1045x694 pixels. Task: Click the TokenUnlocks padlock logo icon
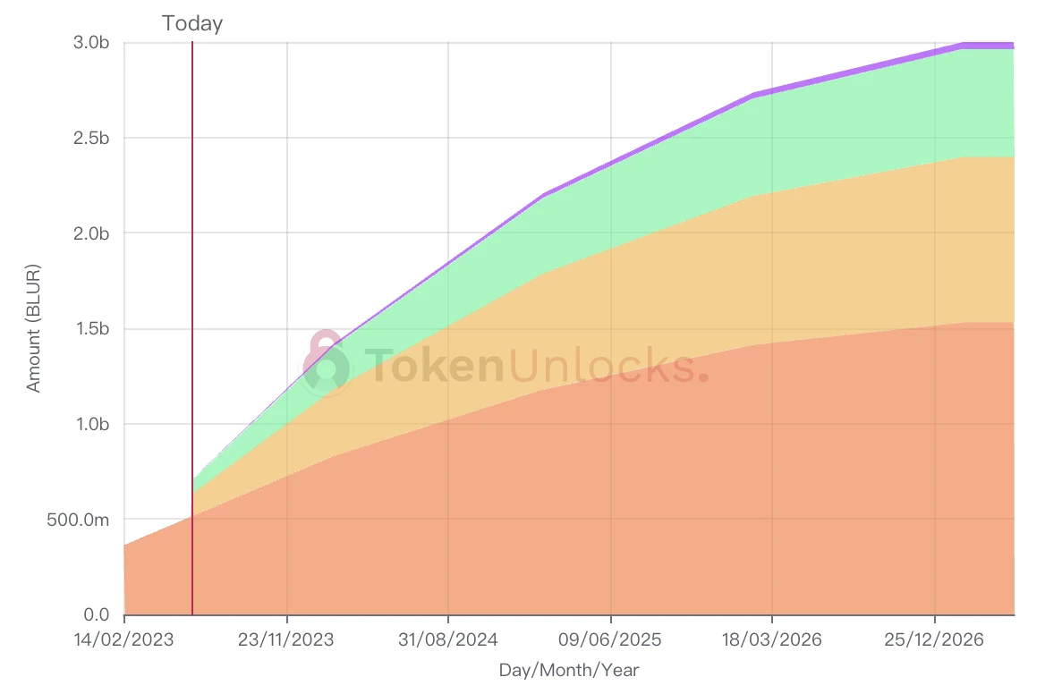point(324,364)
